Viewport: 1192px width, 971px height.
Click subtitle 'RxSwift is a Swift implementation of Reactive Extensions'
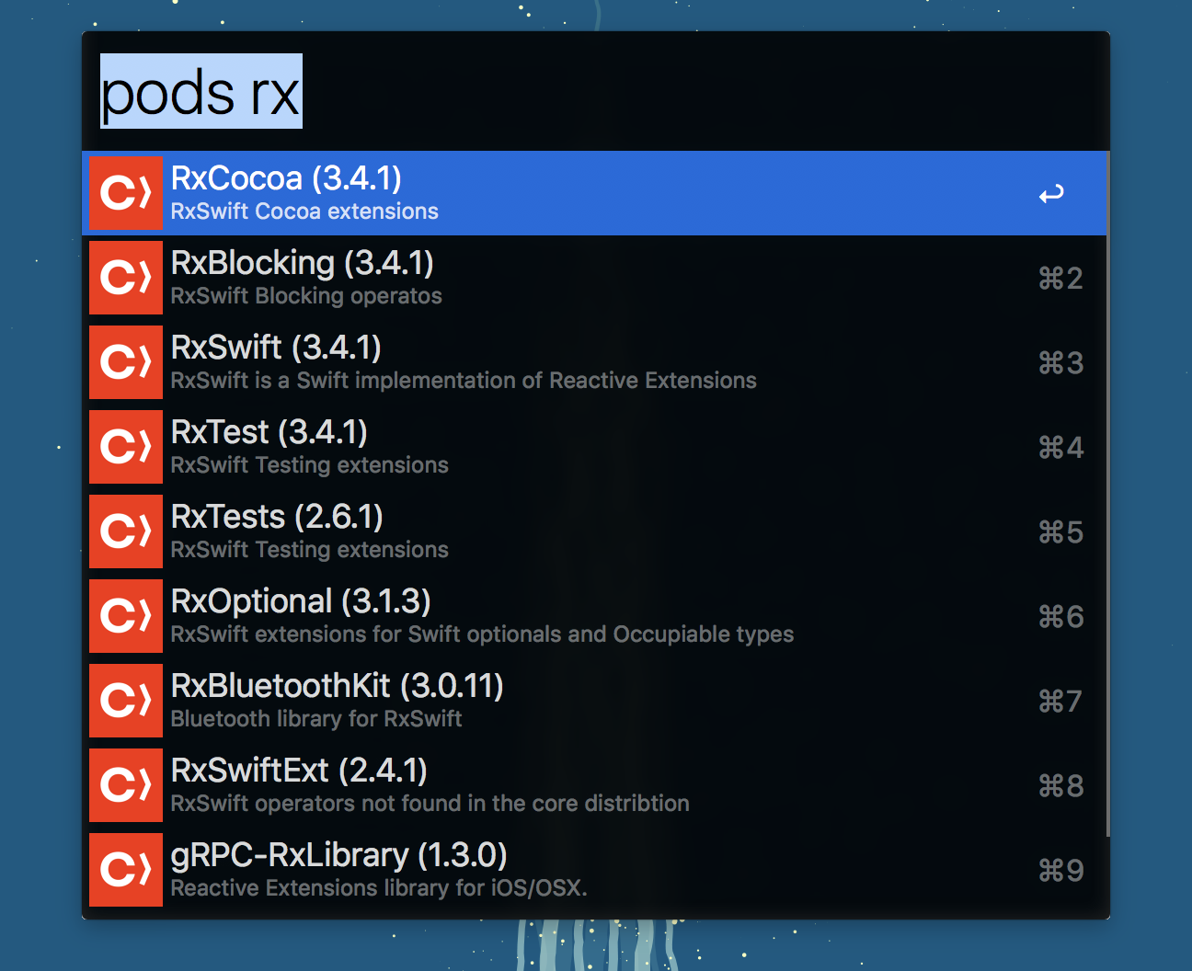pyautogui.click(x=464, y=381)
